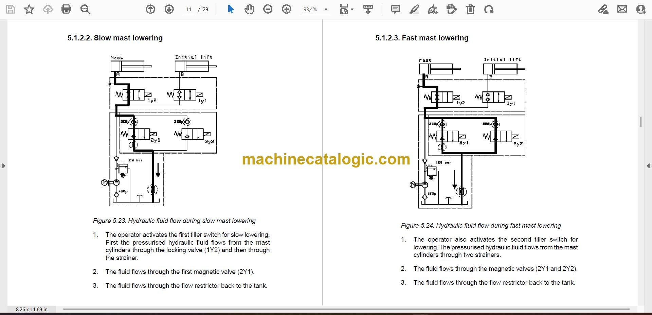Click the vertical scrollbar thumb
This screenshot has height=315, width=652.
[641, 122]
